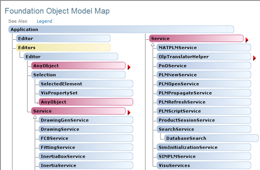Select the DrawingService node
Image resolution: width=260 pixels, height=170 pixels.
tap(86, 129)
